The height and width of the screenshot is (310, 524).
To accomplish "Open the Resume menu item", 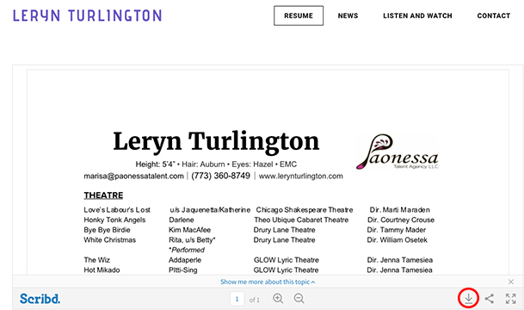I will click(299, 15).
